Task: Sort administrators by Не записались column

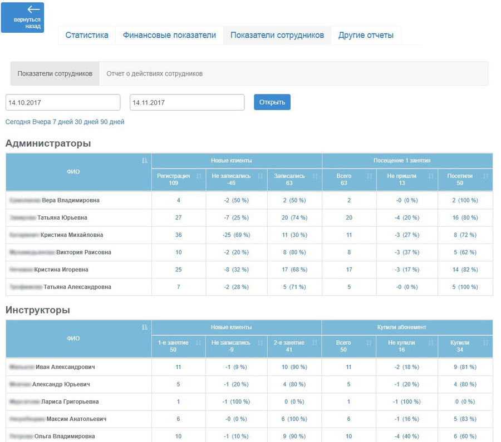Action: pyautogui.click(x=236, y=176)
